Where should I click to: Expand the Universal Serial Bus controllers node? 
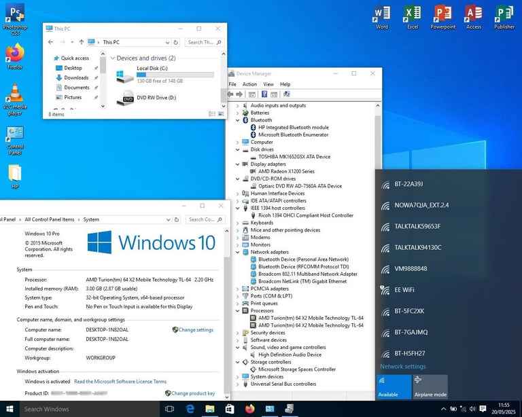[x=237, y=384]
